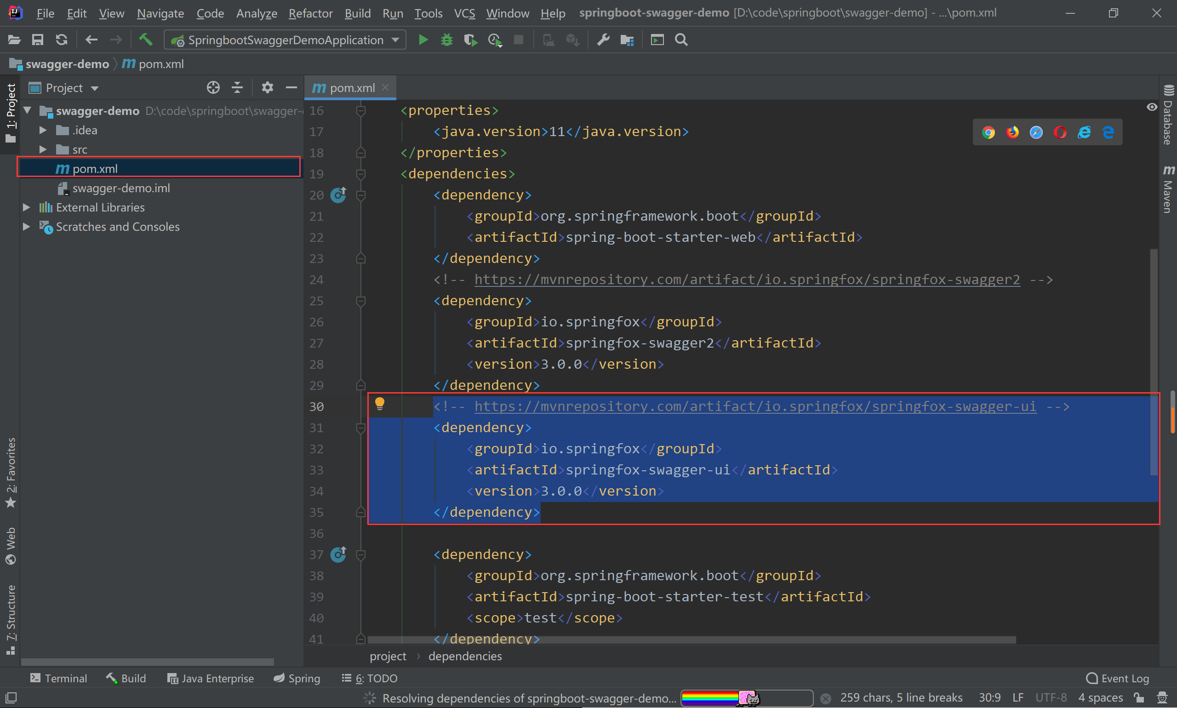
Task: Click the yellow lightbulb intention icon
Action: [379, 404]
